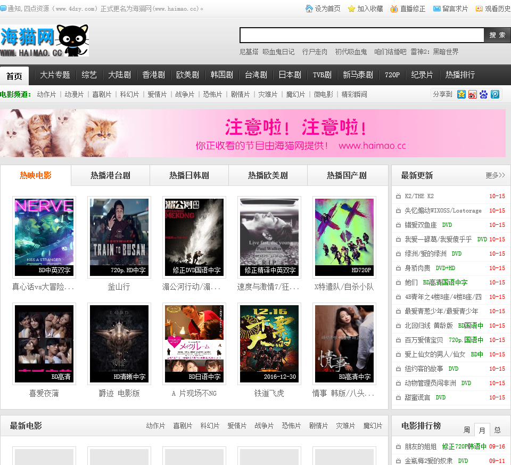Open the X特遣队/自杀小队 poster
Viewport: 511px width, 465px height.
pyautogui.click(x=344, y=237)
